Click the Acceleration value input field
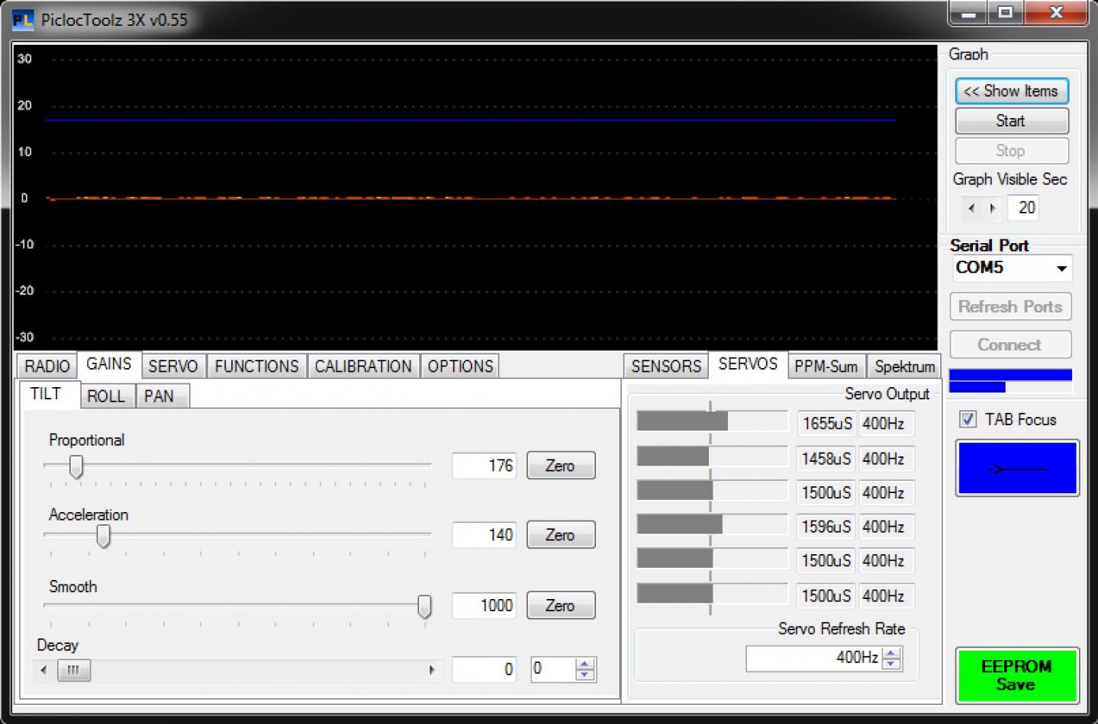 point(484,535)
